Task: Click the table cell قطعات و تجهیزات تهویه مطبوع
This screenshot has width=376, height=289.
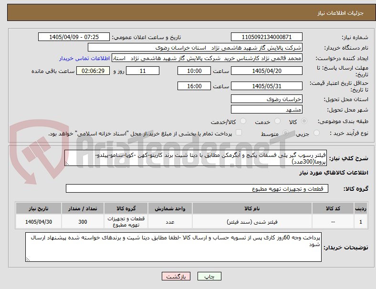Action: [126, 222]
